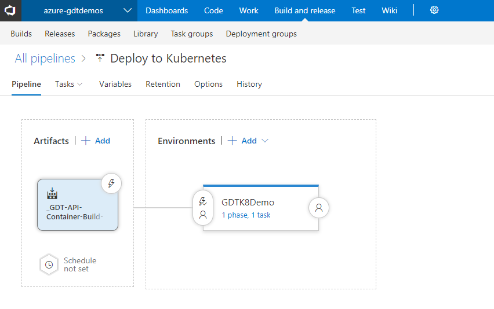This screenshot has height=309, width=494.
Task: Expand the environment Add dropdown chevron
Action: pos(265,141)
